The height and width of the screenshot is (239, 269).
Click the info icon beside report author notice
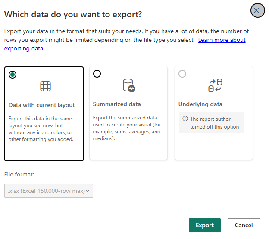(185, 119)
